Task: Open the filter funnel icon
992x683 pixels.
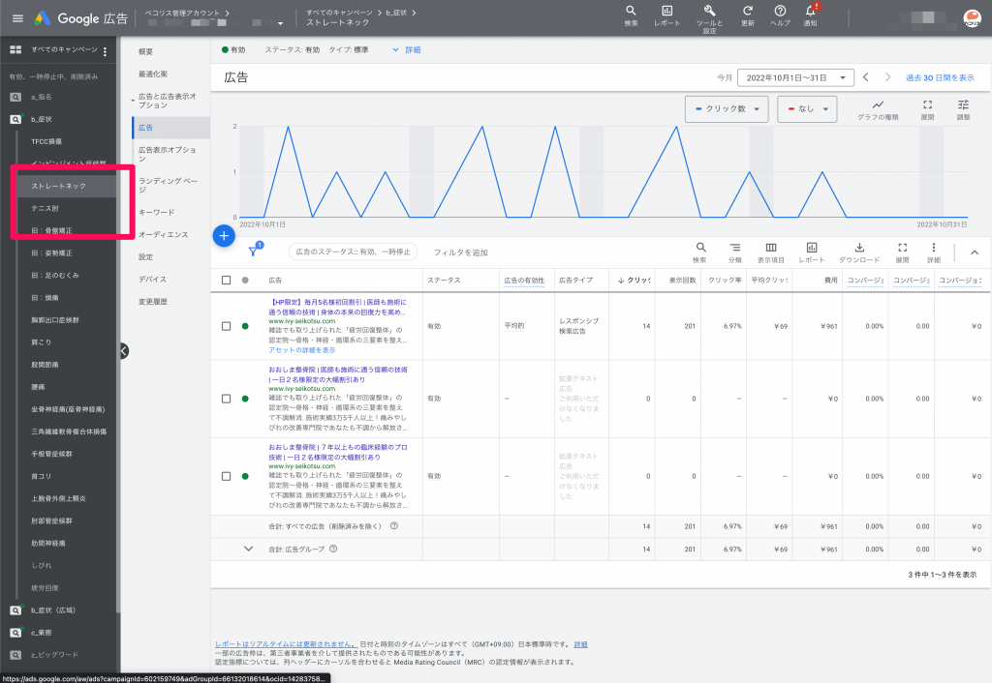Action: pyautogui.click(x=254, y=251)
